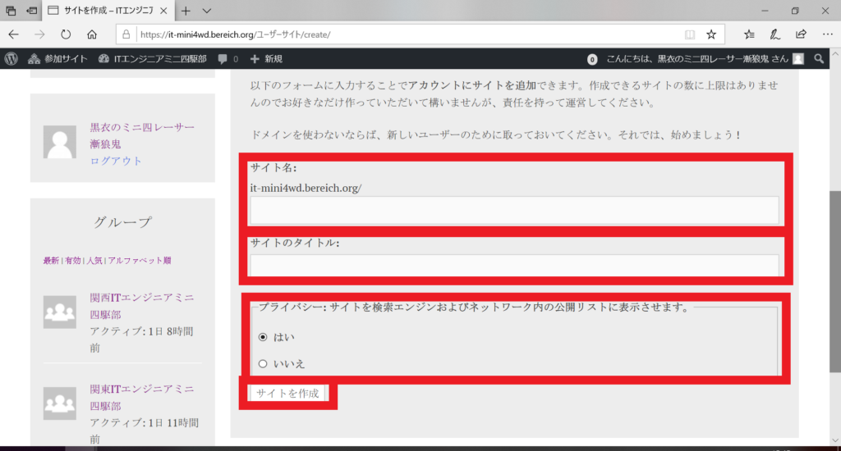Open reading view book icon
The height and width of the screenshot is (451, 841).
click(x=690, y=34)
